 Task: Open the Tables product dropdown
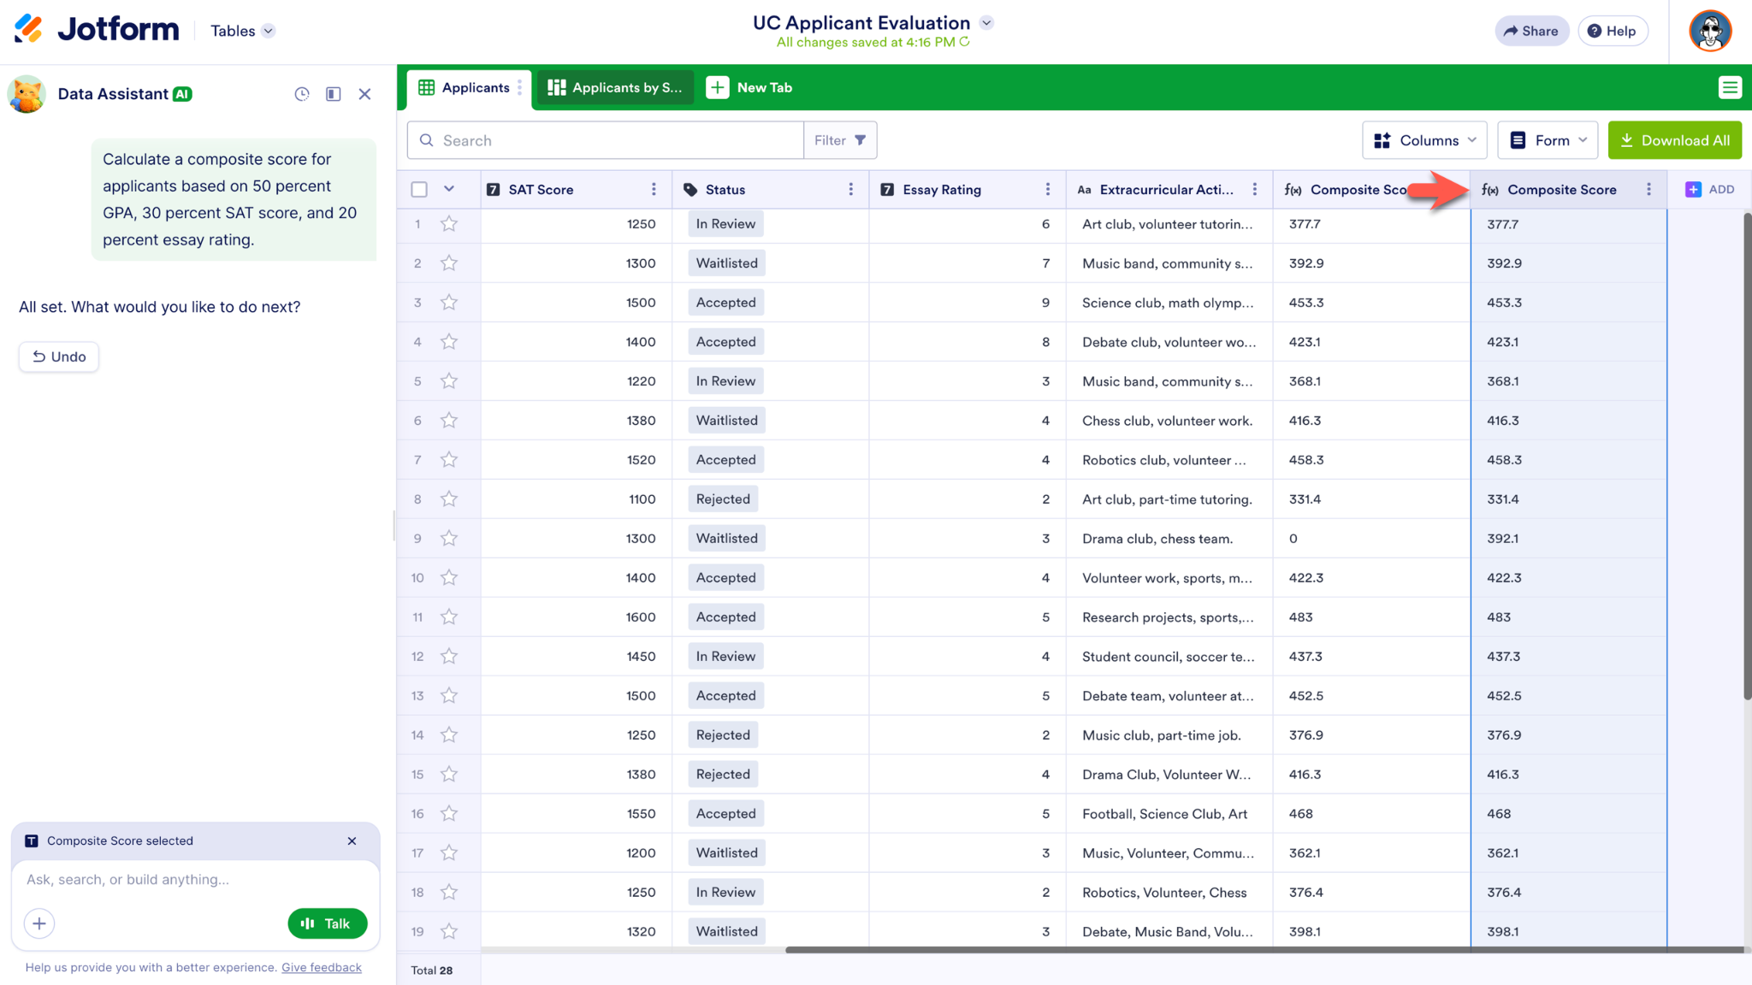tap(243, 31)
